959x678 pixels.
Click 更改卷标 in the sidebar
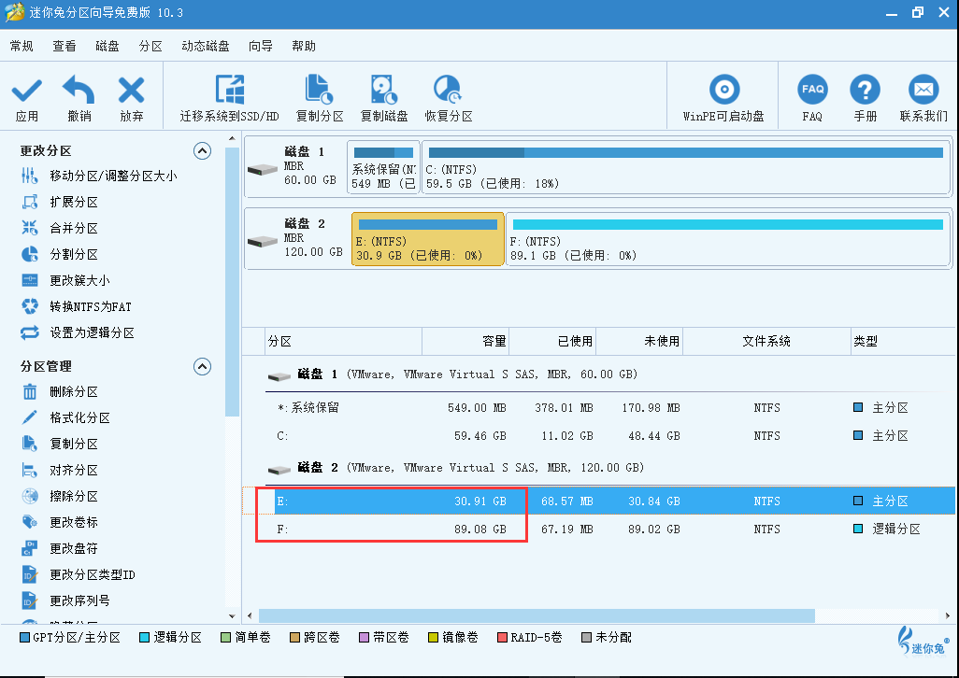pyautogui.click(x=74, y=522)
